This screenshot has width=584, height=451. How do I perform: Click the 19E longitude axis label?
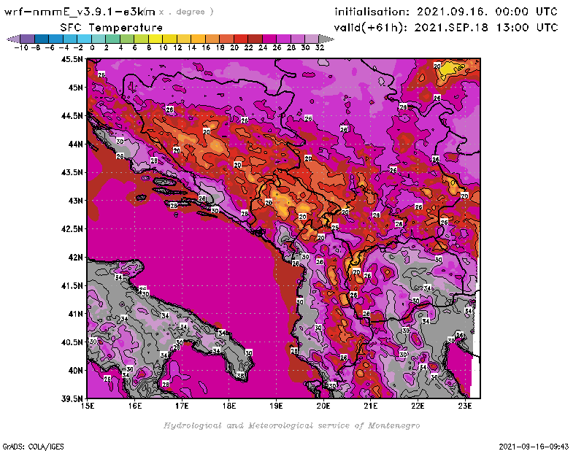pos(277,406)
